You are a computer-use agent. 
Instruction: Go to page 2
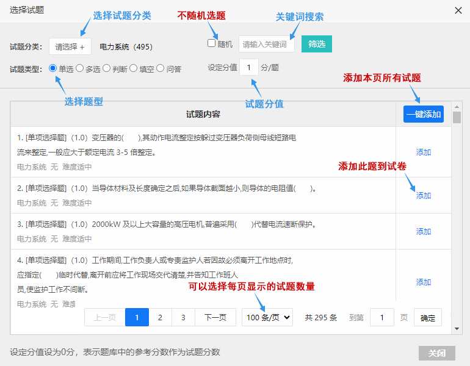click(x=160, y=317)
